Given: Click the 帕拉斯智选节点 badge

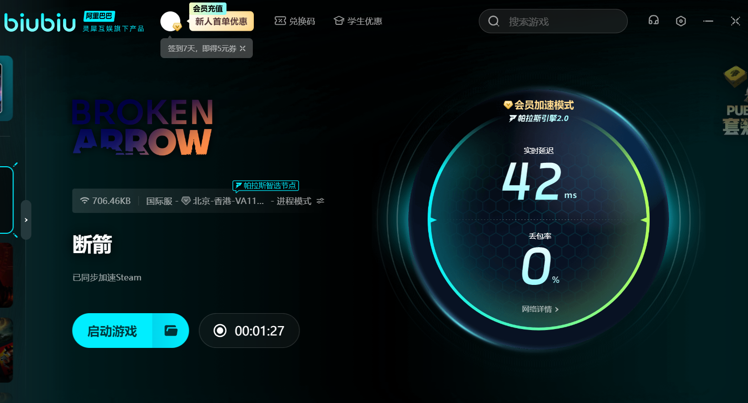Looking at the screenshot, I should click(266, 186).
